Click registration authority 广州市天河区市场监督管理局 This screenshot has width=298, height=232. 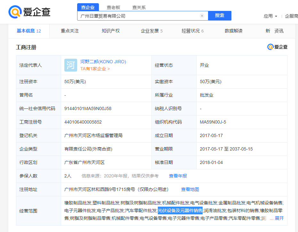click(93, 136)
